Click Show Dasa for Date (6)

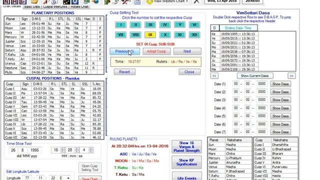[x=280, y=124]
